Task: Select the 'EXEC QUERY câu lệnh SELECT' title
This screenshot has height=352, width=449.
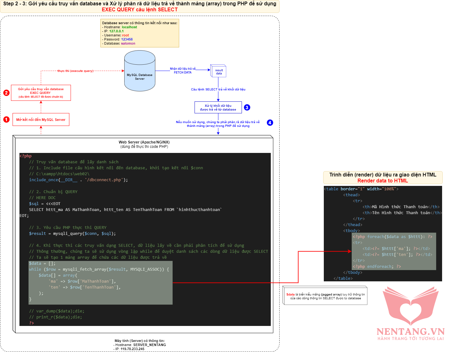Action: pyautogui.click(x=140, y=9)
